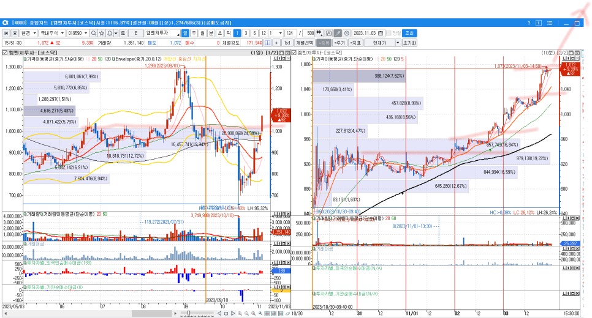This screenshot has width=592, height=318.
Task: Select the 틱 (tick) period toggle
Action: point(229,33)
